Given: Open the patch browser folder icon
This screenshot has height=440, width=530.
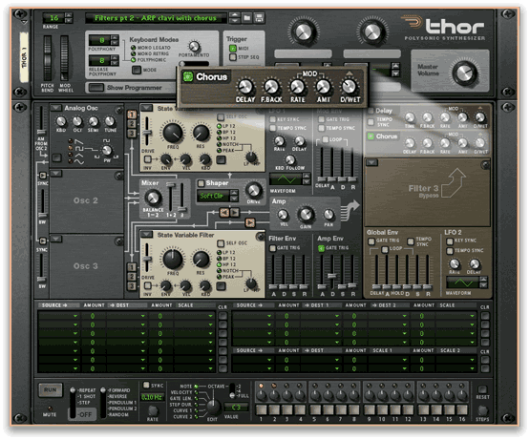Looking at the screenshot, I should coord(247,17).
